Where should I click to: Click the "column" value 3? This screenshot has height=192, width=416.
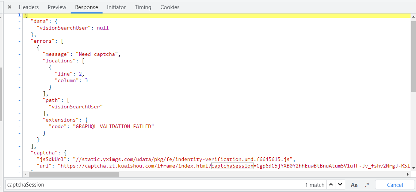(86, 80)
